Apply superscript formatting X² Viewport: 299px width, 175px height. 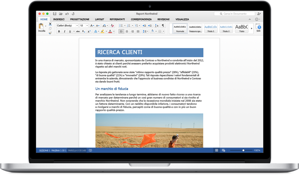tap(89, 32)
